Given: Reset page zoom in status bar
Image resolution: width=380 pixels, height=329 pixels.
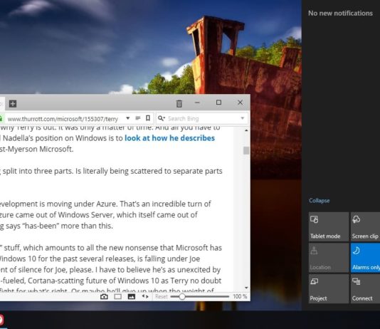Looking at the screenshot, I should pyautogui.click(x=161, y=296).
